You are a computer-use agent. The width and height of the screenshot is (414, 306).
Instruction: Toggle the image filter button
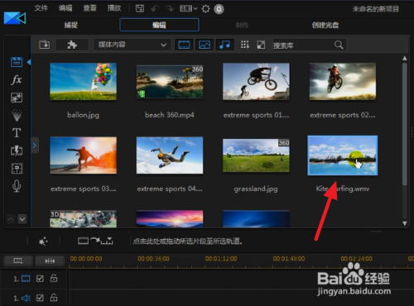(205, 45)
